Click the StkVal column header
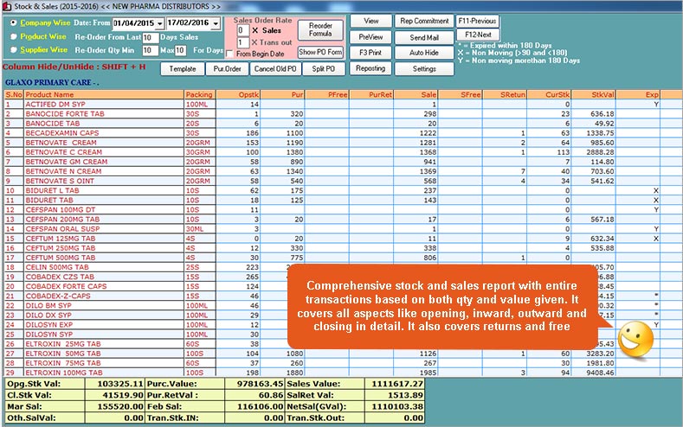683x427 pixels. [594, 94]
